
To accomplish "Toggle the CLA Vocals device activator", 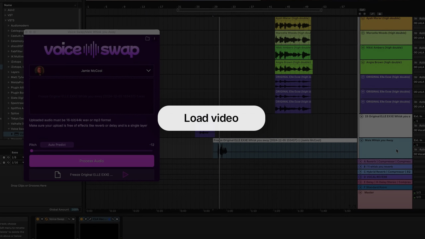I will tap(81, 219).
